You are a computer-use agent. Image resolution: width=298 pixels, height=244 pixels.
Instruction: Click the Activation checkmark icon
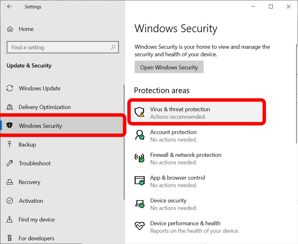(10, 201)
